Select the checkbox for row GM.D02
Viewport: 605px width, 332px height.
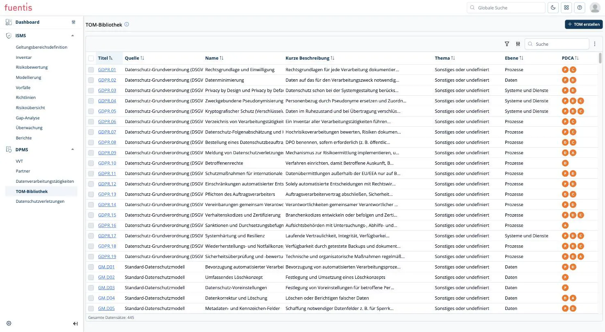pyautogui.click(x=91, y=277)
